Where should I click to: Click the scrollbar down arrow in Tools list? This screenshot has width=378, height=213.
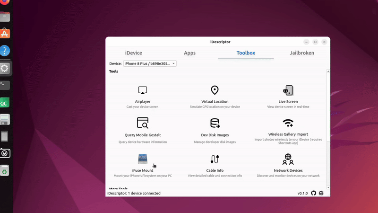[328, 187]
